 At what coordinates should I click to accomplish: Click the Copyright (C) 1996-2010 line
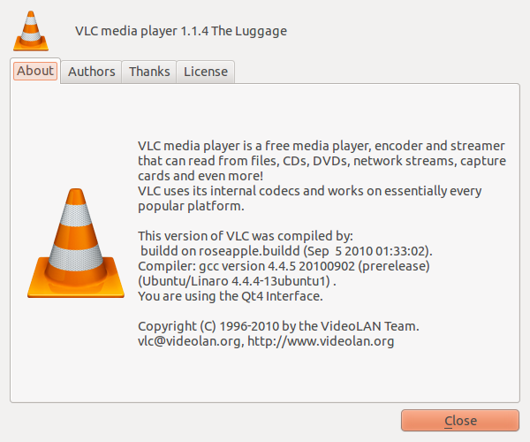pos(284,326)
